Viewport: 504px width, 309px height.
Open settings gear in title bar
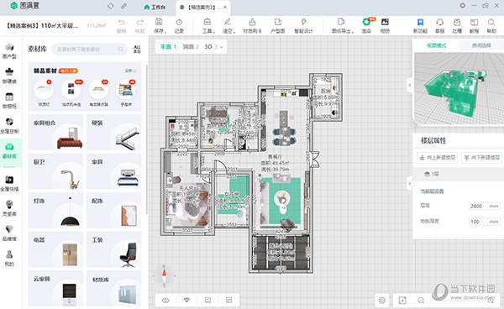tap(462, 6)
